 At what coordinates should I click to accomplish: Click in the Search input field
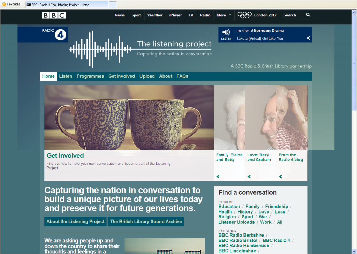click(x=294, y=15)
